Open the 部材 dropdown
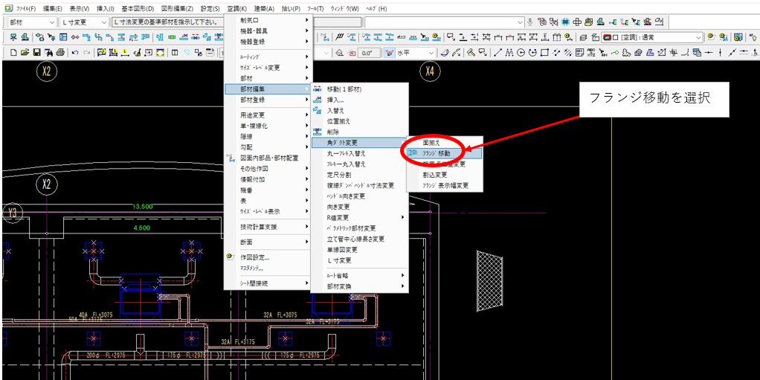The image size is (760, 380). click(33, 22)
